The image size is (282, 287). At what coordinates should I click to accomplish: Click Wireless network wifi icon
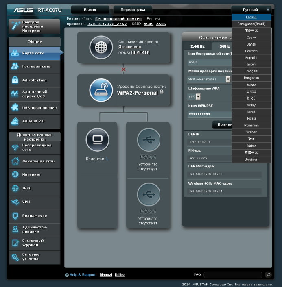coord(15,147)
